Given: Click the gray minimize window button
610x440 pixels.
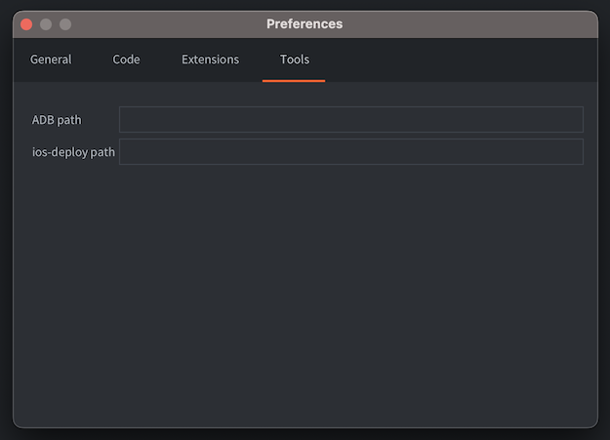Looking at the screenshot, I should point(46,24).
